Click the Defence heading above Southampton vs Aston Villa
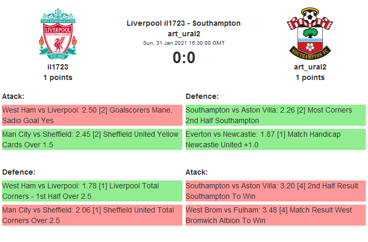The image size is (368, 242). click(x=202, y=96)
